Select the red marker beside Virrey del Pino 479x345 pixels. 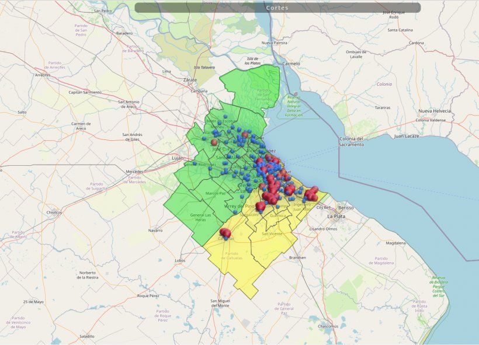click(261, 207)
